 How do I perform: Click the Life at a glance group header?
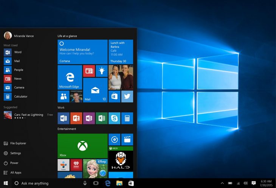coord(67,36)
